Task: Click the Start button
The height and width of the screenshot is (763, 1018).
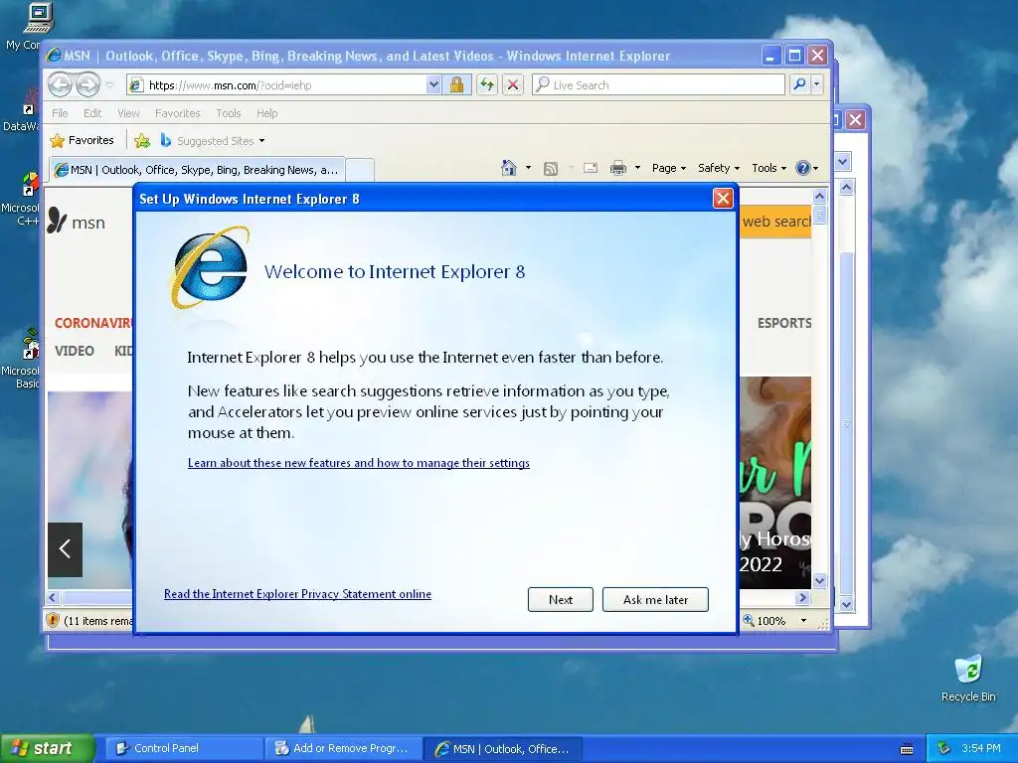Action: (x=47, y=749)
